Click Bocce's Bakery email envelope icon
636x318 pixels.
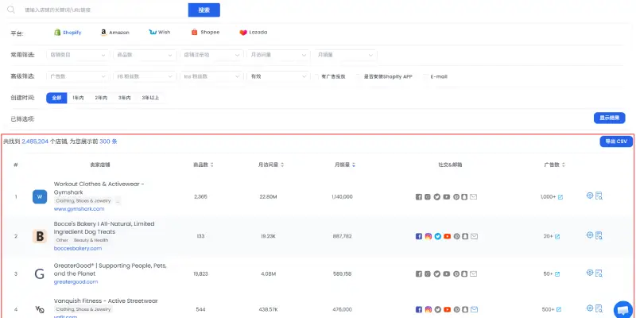pyautogui.click(x=474, y=236)
